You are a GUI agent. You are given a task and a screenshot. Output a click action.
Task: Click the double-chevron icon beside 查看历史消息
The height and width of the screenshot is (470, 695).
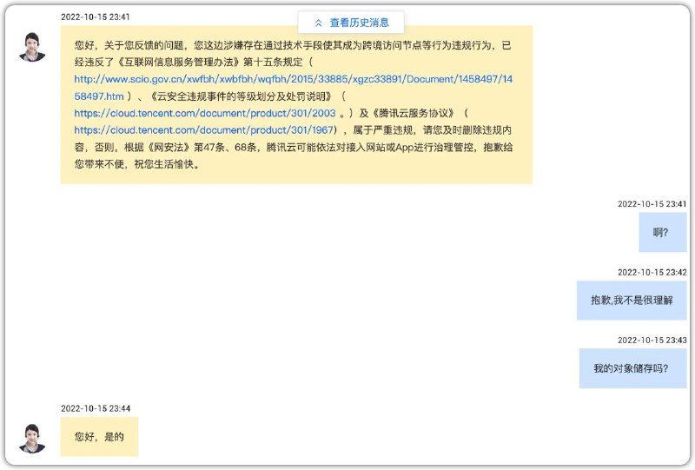click(x=318, y=23)
